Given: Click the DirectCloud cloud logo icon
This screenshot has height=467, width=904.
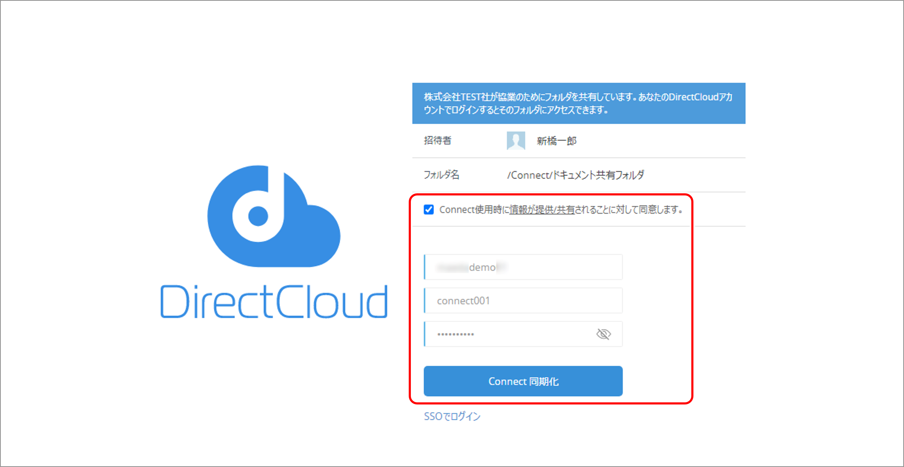Looking at the screenshot, I should (x=274, y=216).
